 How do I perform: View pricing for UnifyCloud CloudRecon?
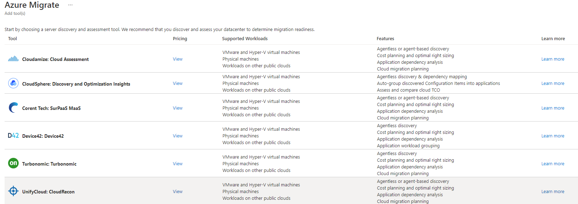[177, 191]
